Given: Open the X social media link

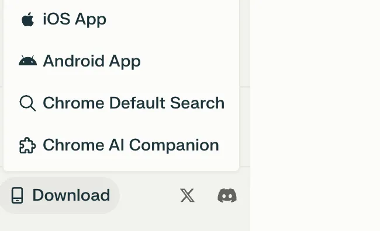Looking at the screenshot, I should 187,195.
